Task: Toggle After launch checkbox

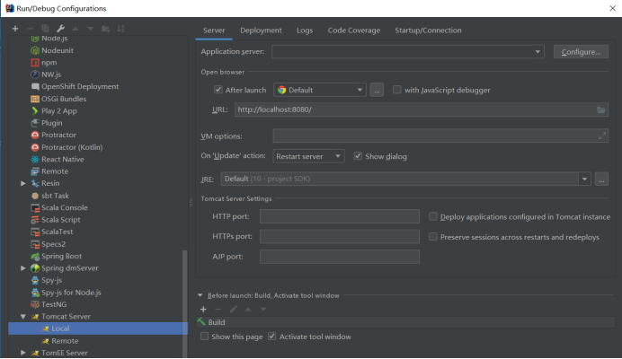Action: coord(218,90)
